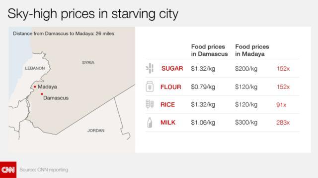Click the JORDAN label on map
Image resolution: width=318 pixels, height=178 pixels.
96,131
